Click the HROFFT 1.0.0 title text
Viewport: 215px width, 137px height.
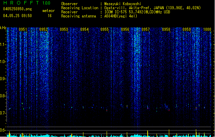27,3
